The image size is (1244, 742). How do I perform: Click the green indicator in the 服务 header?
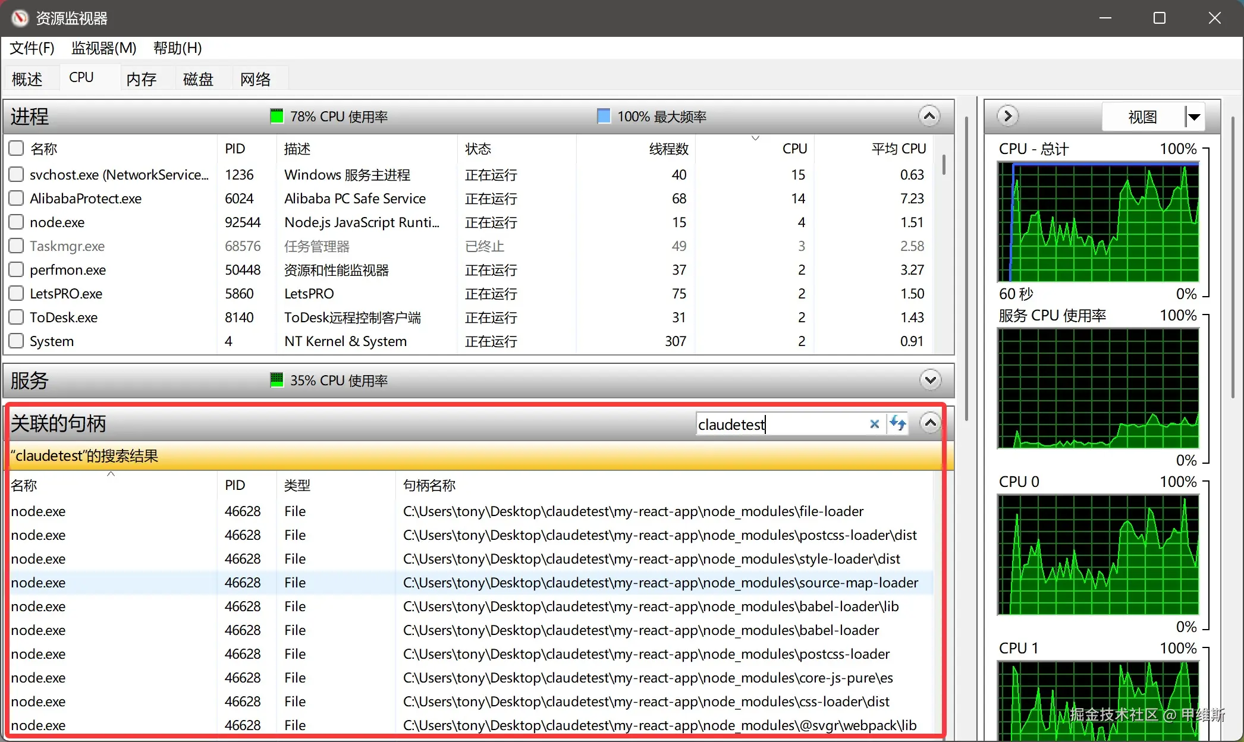coord(277,380)
